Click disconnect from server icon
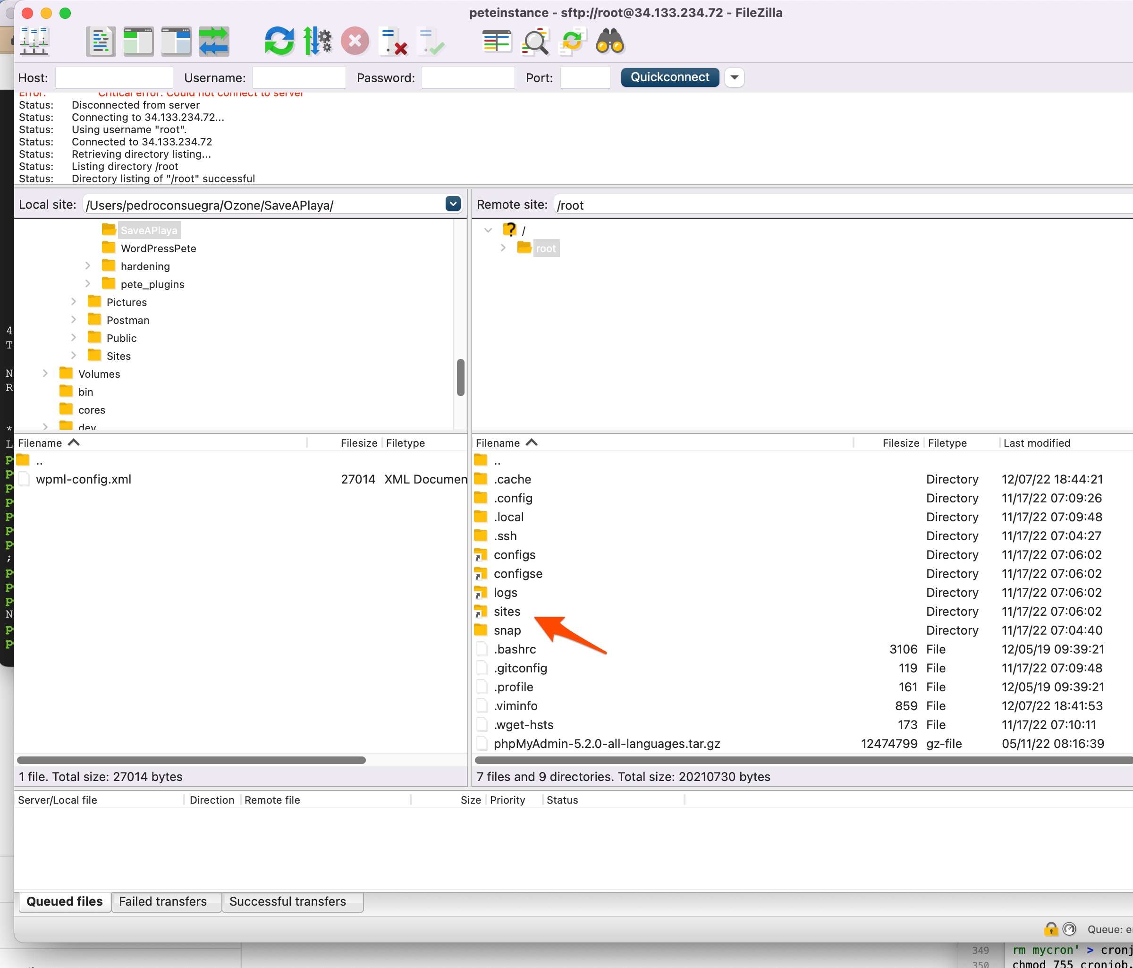Viewport: 1133px width, 968px height. (x=393, y=42)
